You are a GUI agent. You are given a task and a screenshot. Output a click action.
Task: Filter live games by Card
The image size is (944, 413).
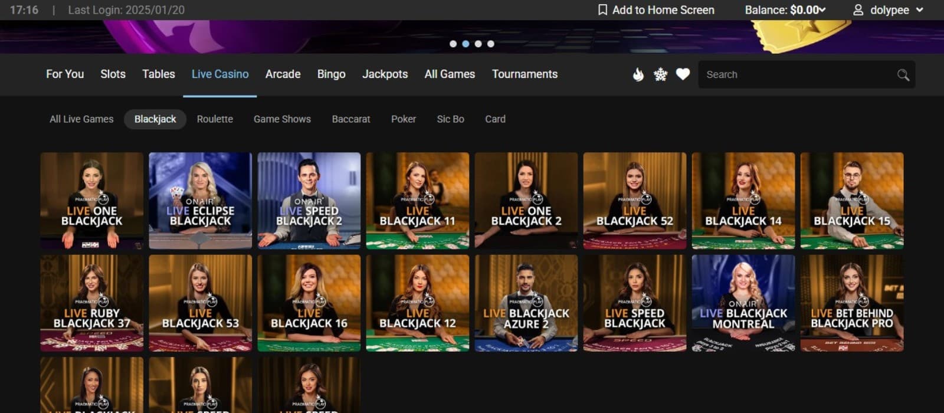[x=495, y=119]
